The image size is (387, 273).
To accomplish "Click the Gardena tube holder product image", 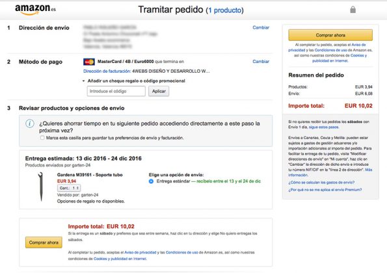I will (41, 187).
